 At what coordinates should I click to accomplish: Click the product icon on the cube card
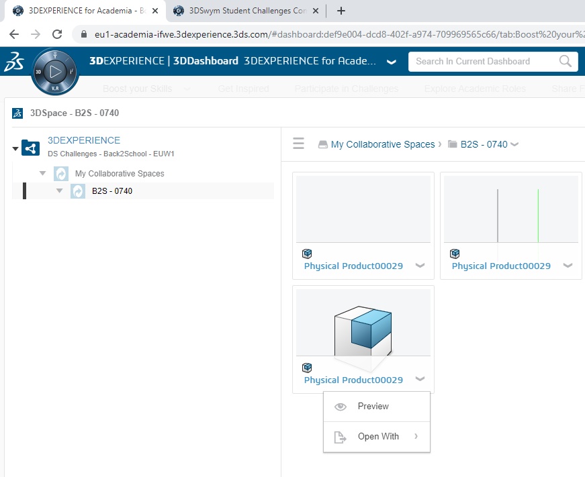(307, 368)
